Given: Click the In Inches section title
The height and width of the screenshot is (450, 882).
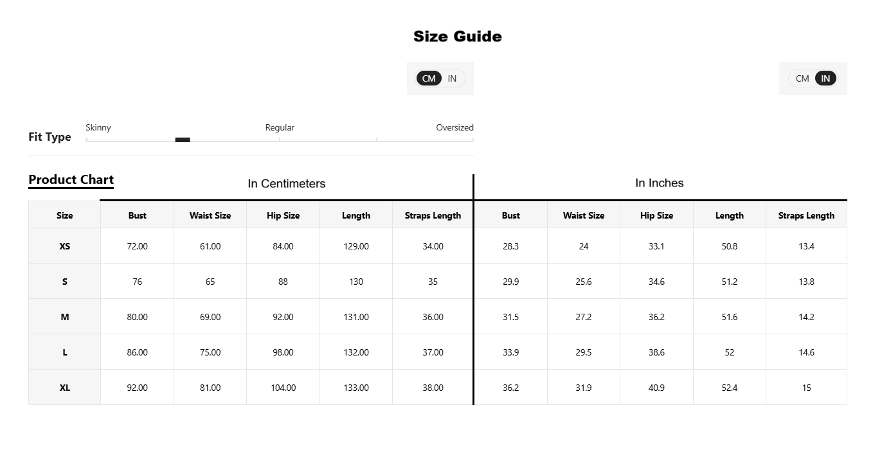Looking at the screenshot, I should coord(660,183).
